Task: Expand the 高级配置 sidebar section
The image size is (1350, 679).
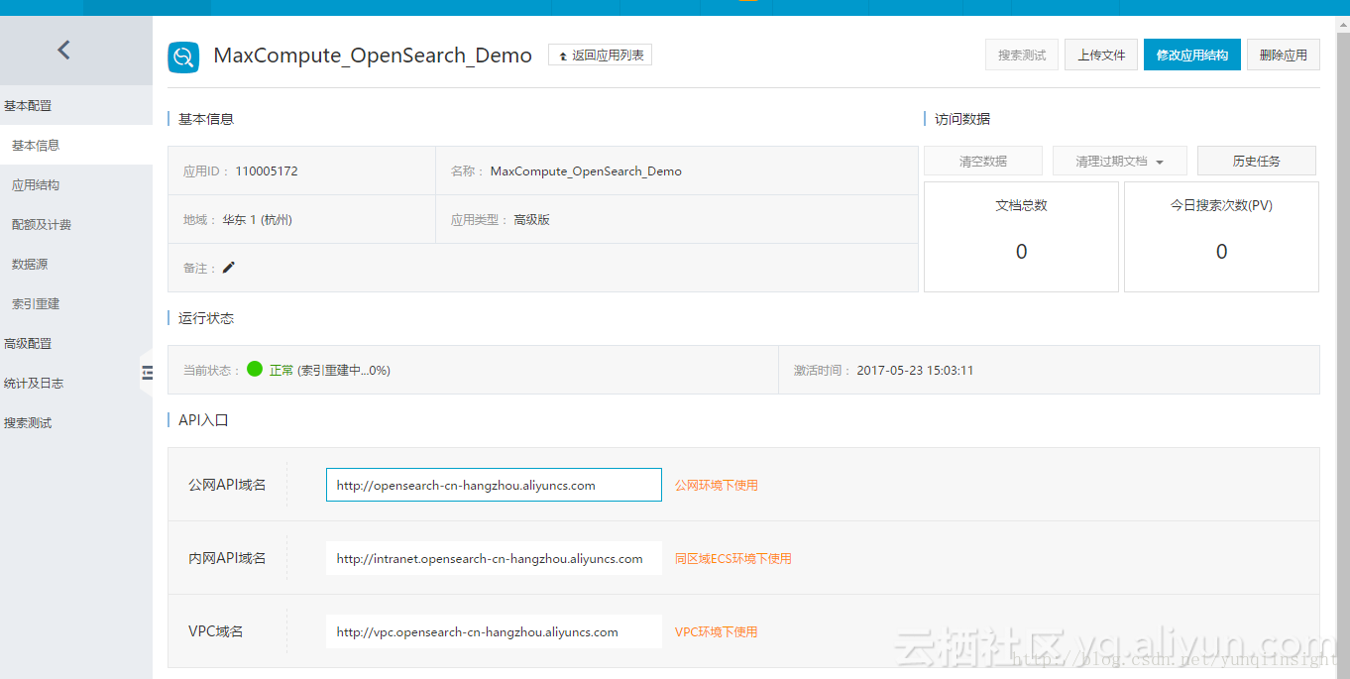Action: coord(28,343)
